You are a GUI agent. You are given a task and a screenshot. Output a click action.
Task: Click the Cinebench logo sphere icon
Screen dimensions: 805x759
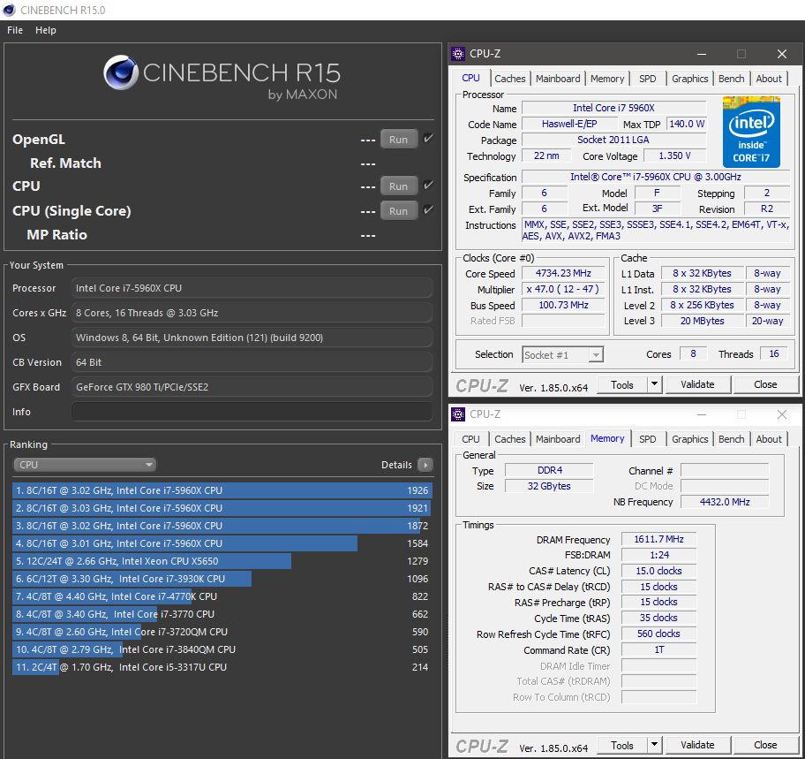(x=122, y=74)
